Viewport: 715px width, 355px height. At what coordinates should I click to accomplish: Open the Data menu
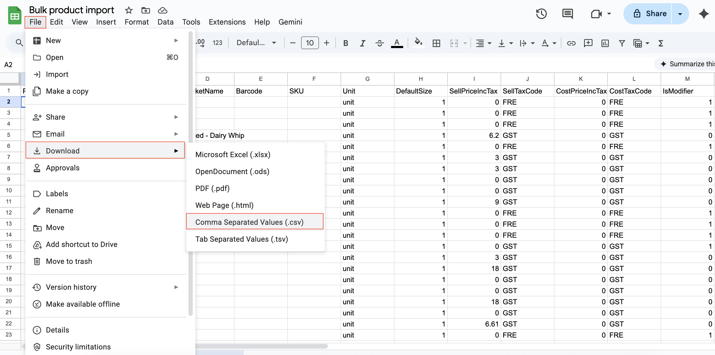[166, 22]
